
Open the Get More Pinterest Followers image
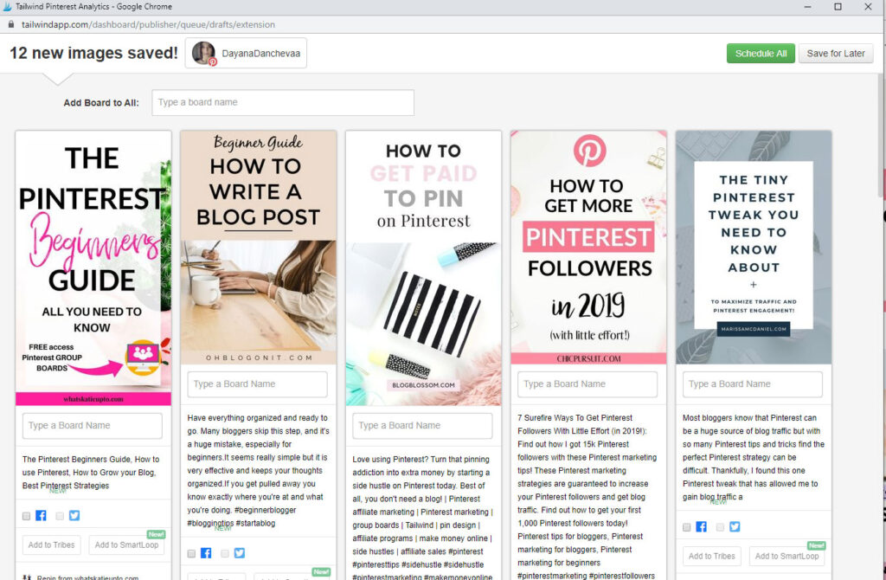[588, 248]
